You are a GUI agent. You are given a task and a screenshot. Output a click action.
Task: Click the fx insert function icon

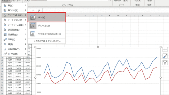click(39, 10)
